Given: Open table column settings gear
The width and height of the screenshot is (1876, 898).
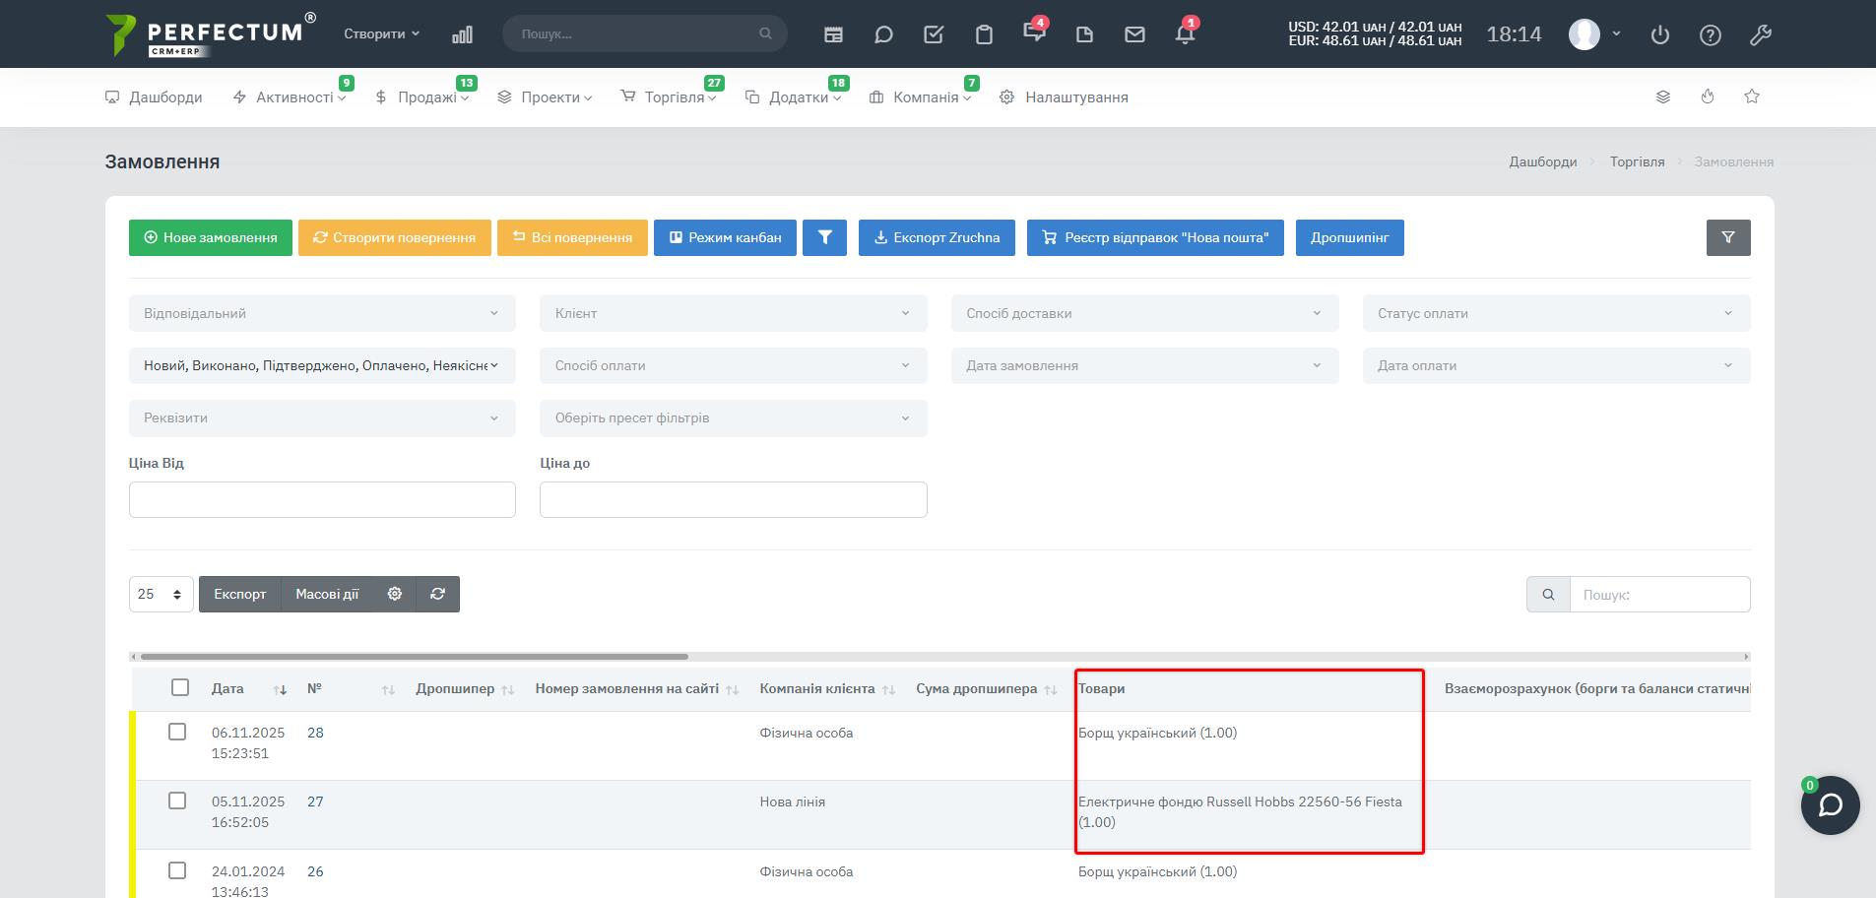Looking at the screenshot, I should tap(395, 594).
